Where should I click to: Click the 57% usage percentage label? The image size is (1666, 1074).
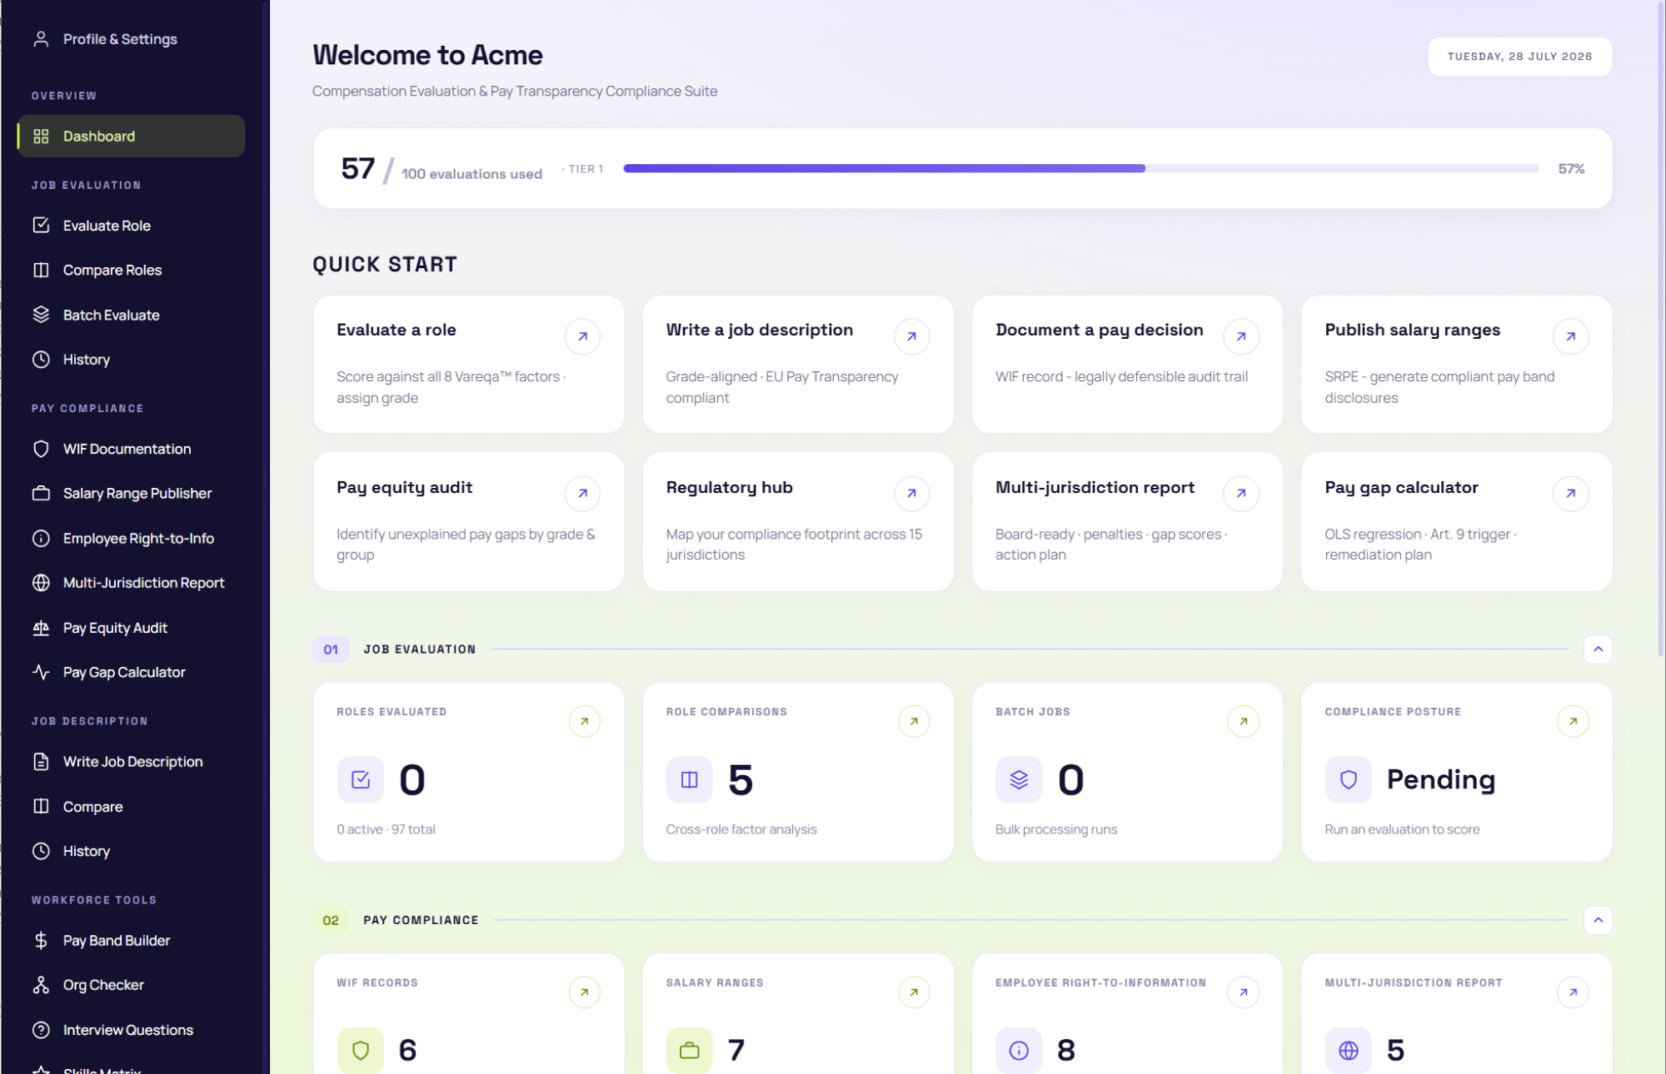pyautogui.click(x=1571, y=169)
